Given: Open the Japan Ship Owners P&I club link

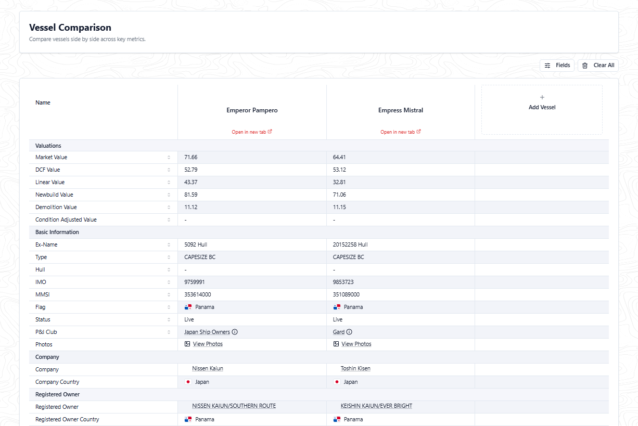Looking at the screenshot, I should [207, 332].
